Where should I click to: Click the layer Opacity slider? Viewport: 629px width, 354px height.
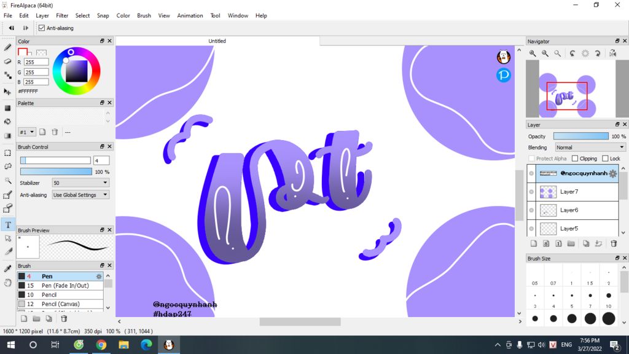pos(581,136)
